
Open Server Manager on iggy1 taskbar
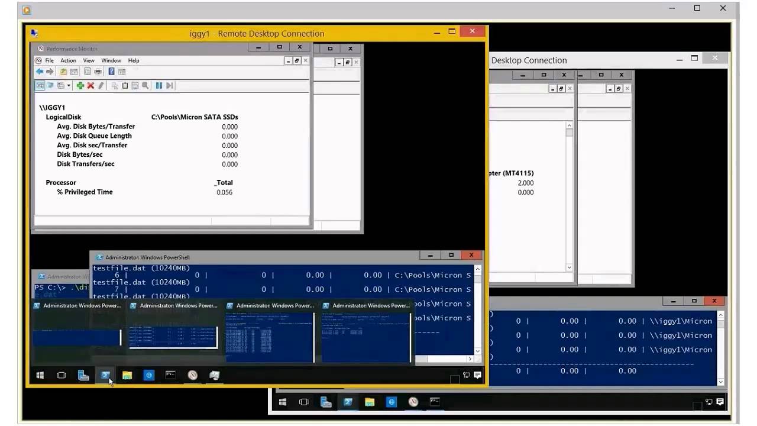83,375
